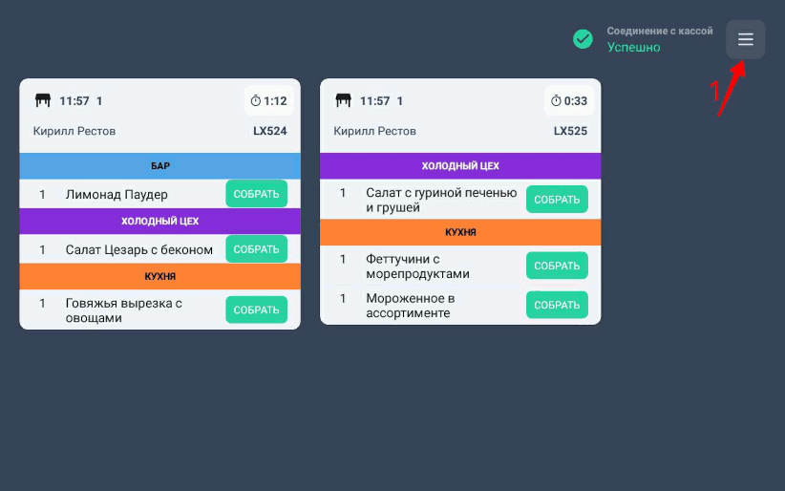
Task: Select order number LX524 label
Action: pyautogui.click(x=269, y=131)
